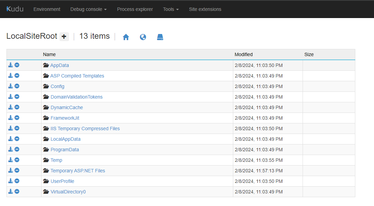This screenshot has width=374, height=206.
Task: Navigate home using the house icon
Action: pos(126,37)
